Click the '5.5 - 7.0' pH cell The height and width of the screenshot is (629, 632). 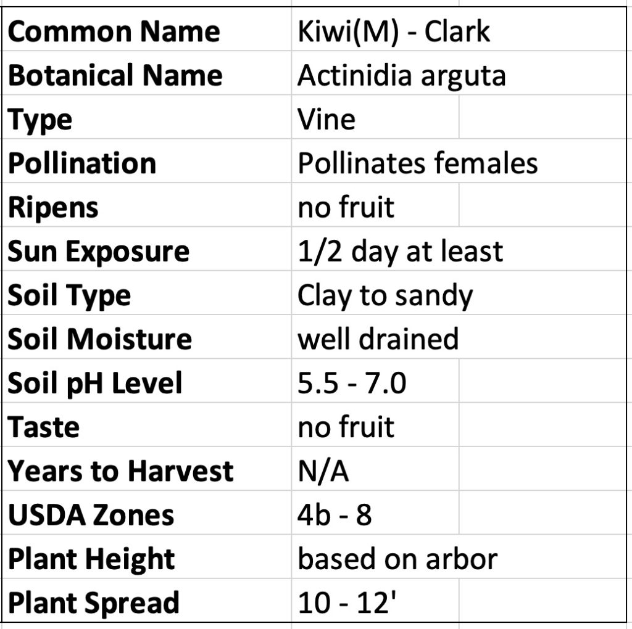[x=352, y=383]
